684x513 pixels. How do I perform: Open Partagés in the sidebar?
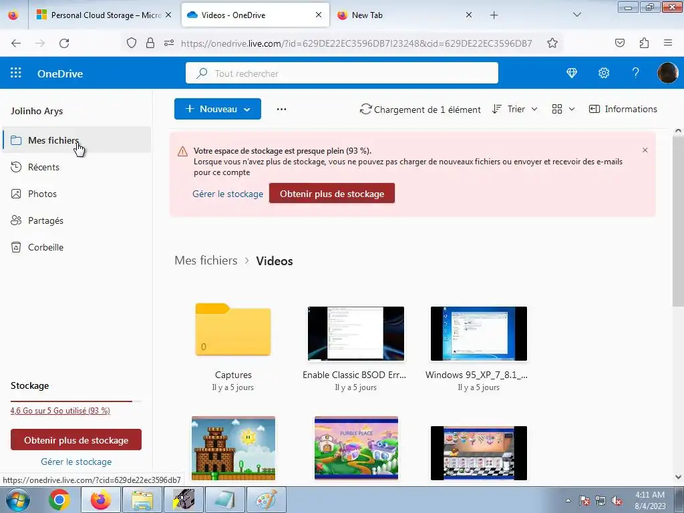coord(77,220)
